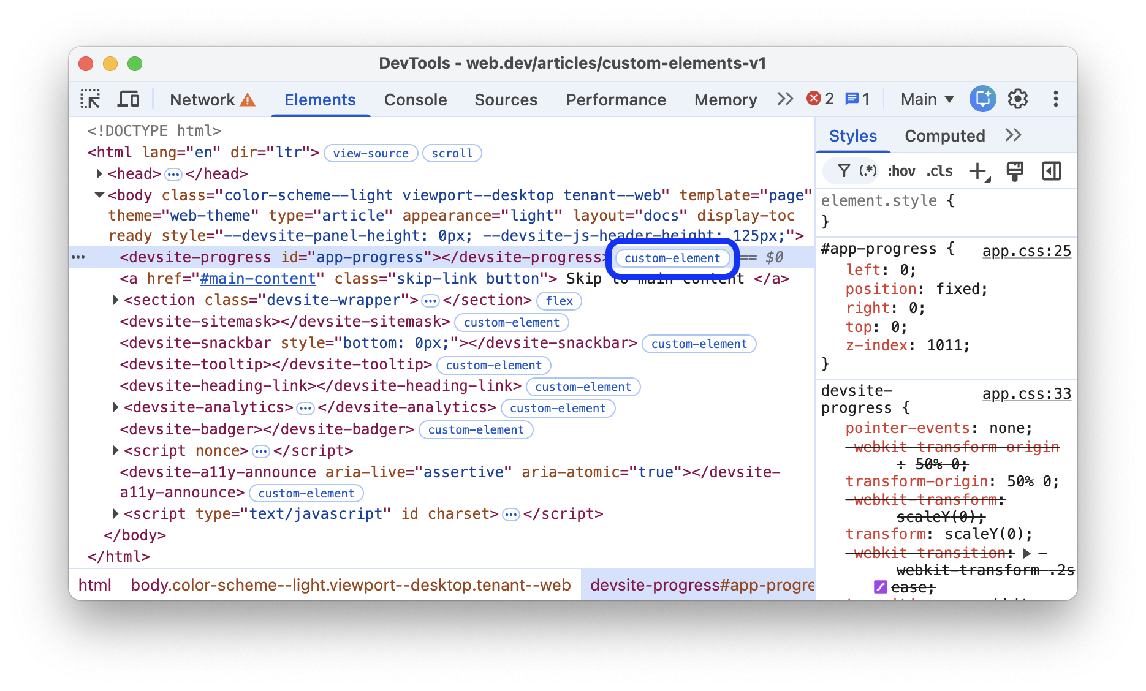Image resolution: width=1146 pixels, height=691 pixels.
Task: Select the Computed tab
Action: [944, 136]
